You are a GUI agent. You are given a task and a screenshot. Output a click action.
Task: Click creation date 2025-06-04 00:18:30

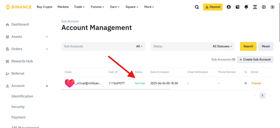[x=164, y=83]
